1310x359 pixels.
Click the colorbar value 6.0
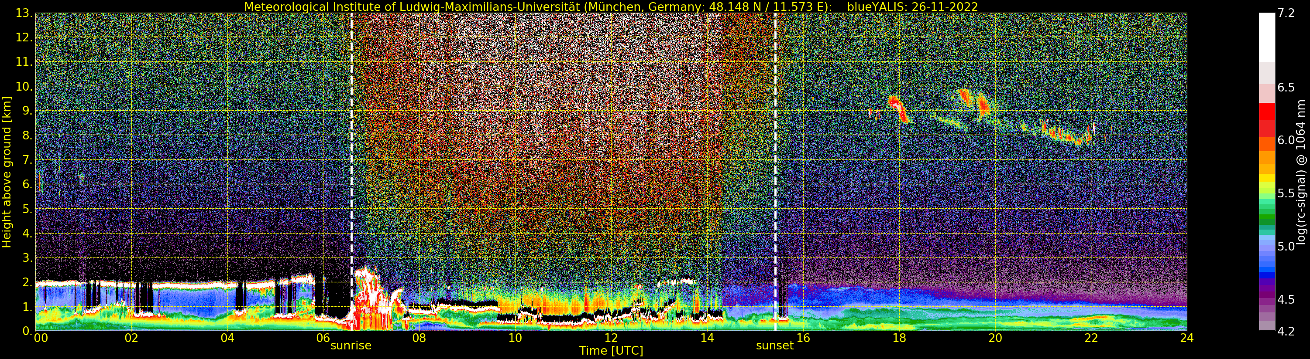[x=1286, y=140]
